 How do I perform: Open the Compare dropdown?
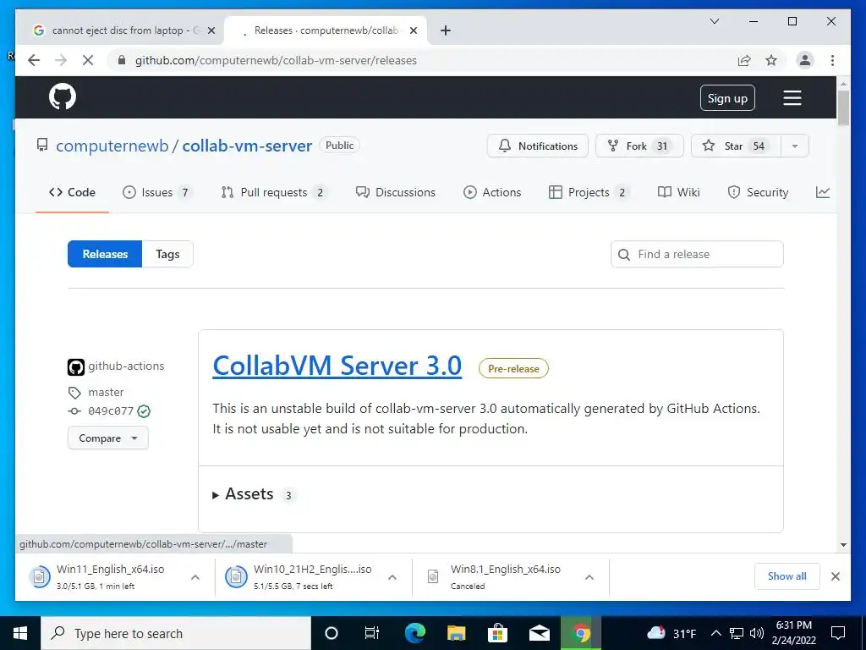(107, 438)
